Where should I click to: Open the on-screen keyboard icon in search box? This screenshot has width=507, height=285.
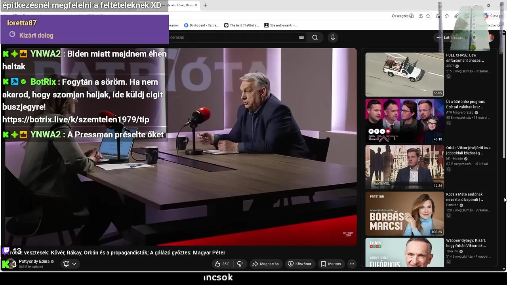tap(301, 38)
